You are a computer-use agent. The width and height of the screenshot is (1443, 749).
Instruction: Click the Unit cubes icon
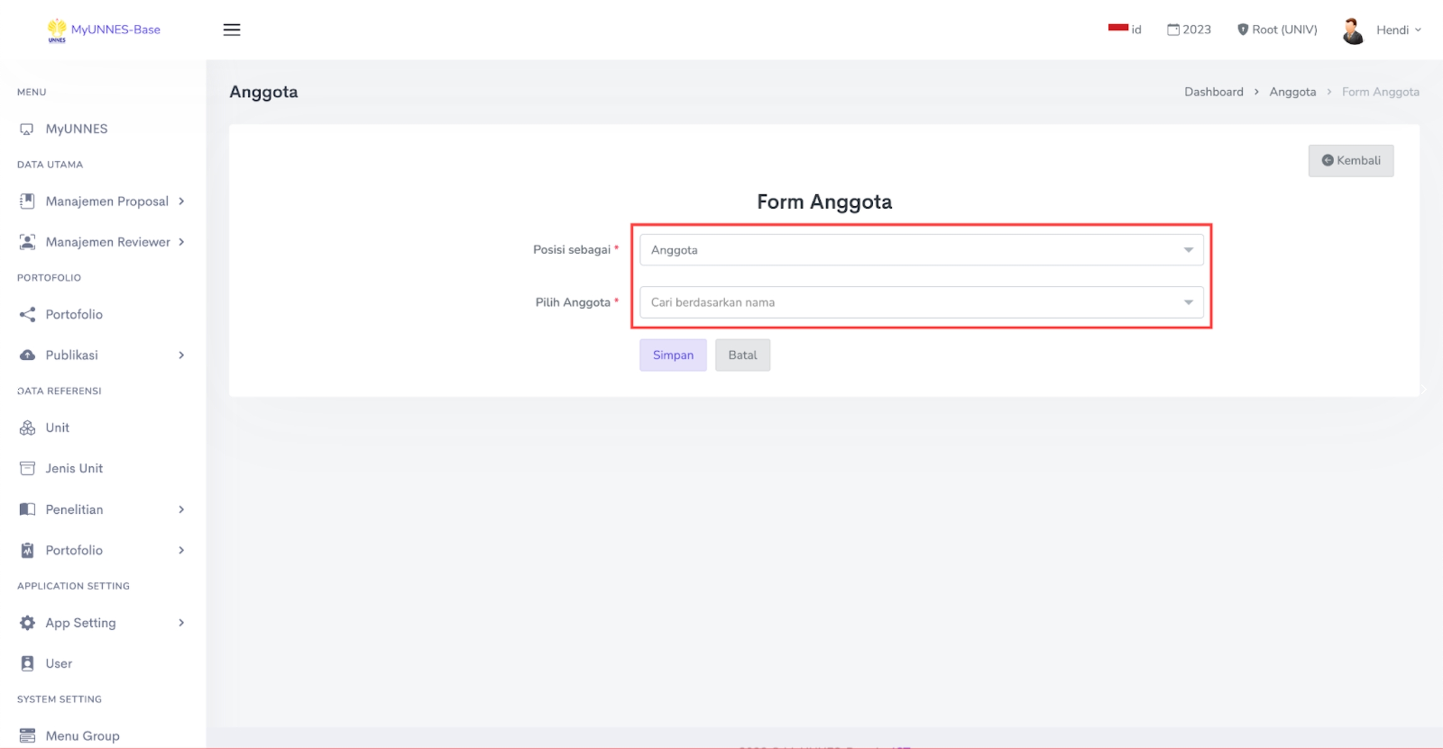coord(27,428)
